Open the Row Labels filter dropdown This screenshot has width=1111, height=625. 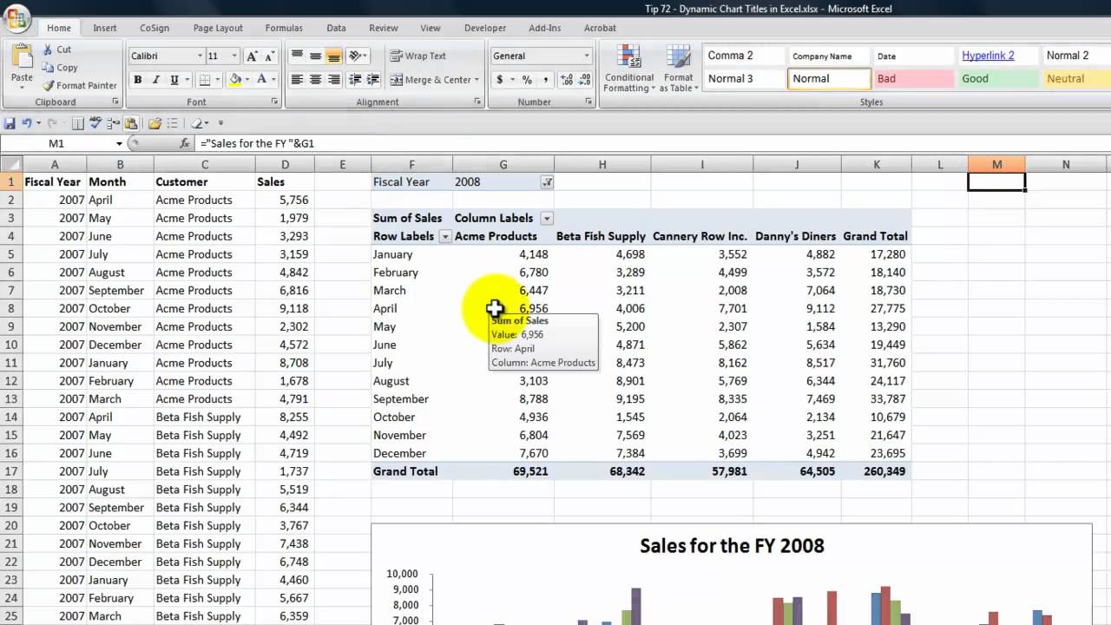coord(445,237)
